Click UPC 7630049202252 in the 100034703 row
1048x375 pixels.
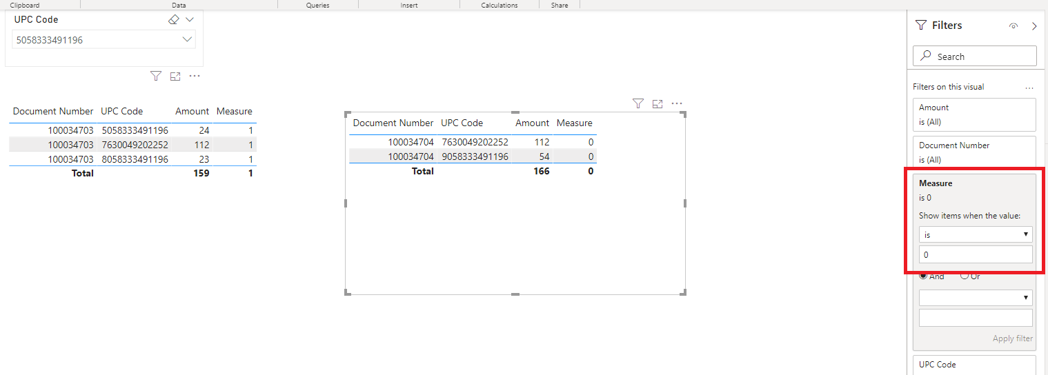[135, 145]
